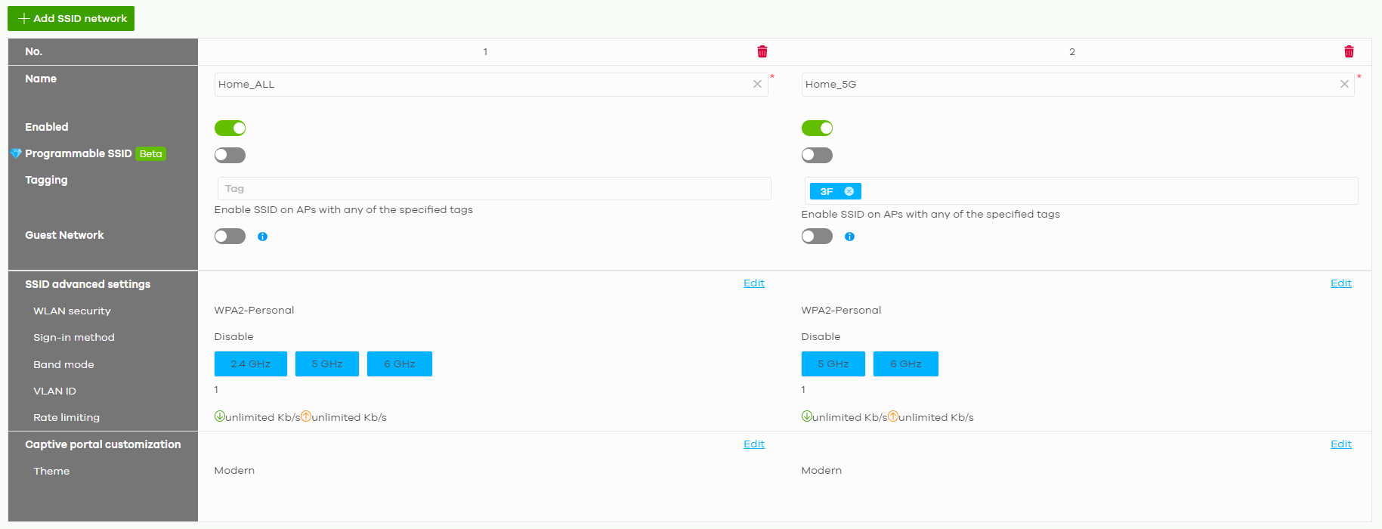Select 2.4 GHz band for Home_ALL
This screenshot has width=1382, height=529.
point(251,363)
